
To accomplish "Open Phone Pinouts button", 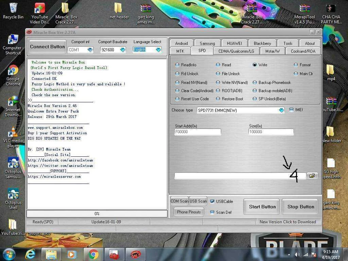I will (x=189, y=212).
